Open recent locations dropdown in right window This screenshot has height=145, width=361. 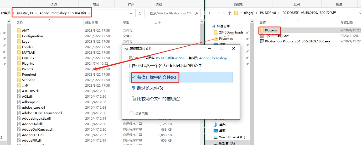click(x=224, y=13)
